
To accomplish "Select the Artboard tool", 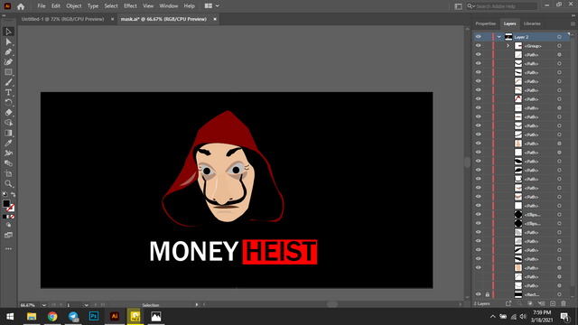I will coord(8,173).
